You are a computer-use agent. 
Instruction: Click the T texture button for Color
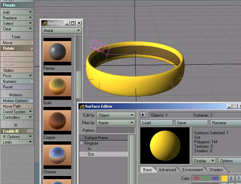[239, 178]
